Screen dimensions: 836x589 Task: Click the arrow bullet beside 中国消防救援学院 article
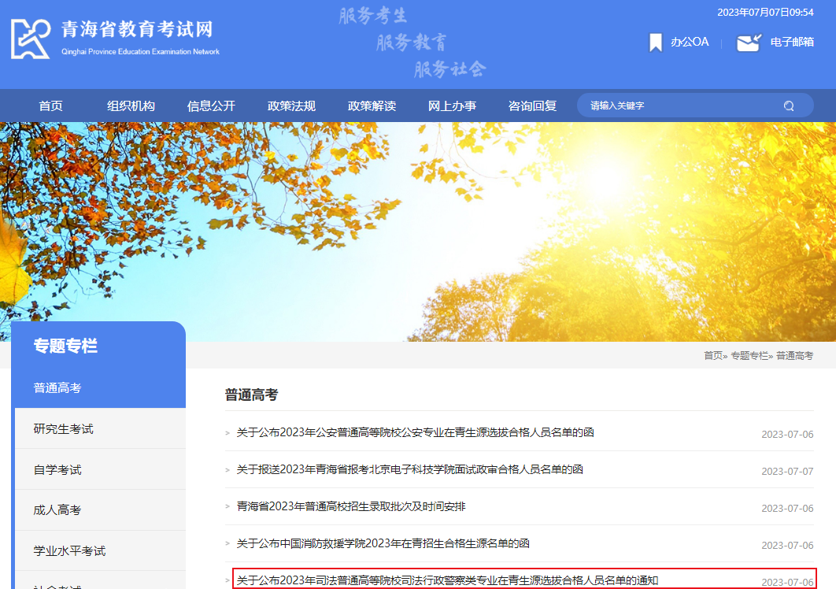(x=227, y=543)
